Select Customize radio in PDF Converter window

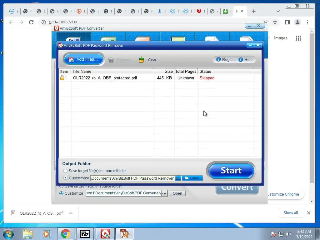pyautogui.click(x=61, y=193)
